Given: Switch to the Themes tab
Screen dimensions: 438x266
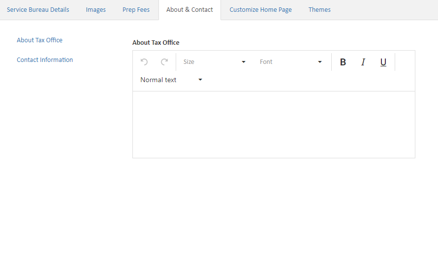Looking at the screenshot, I should click(x=319, y=10).
